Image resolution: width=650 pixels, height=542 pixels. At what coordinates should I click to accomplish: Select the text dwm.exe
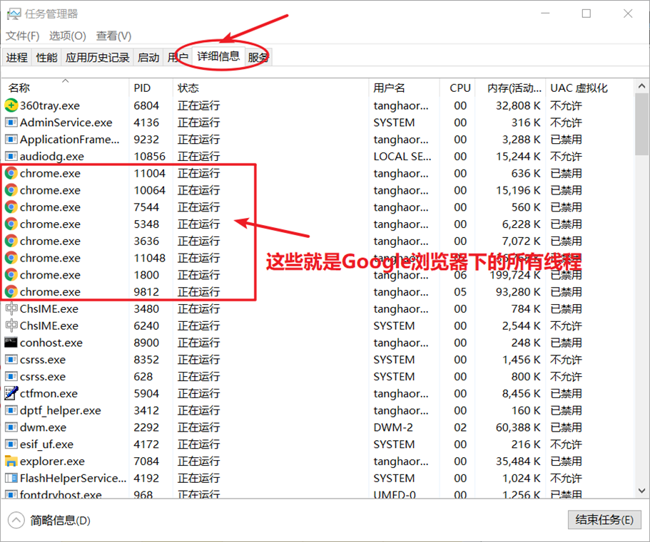(x=43, y=427)
